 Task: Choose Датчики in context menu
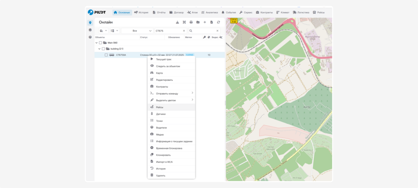point(172,114)
